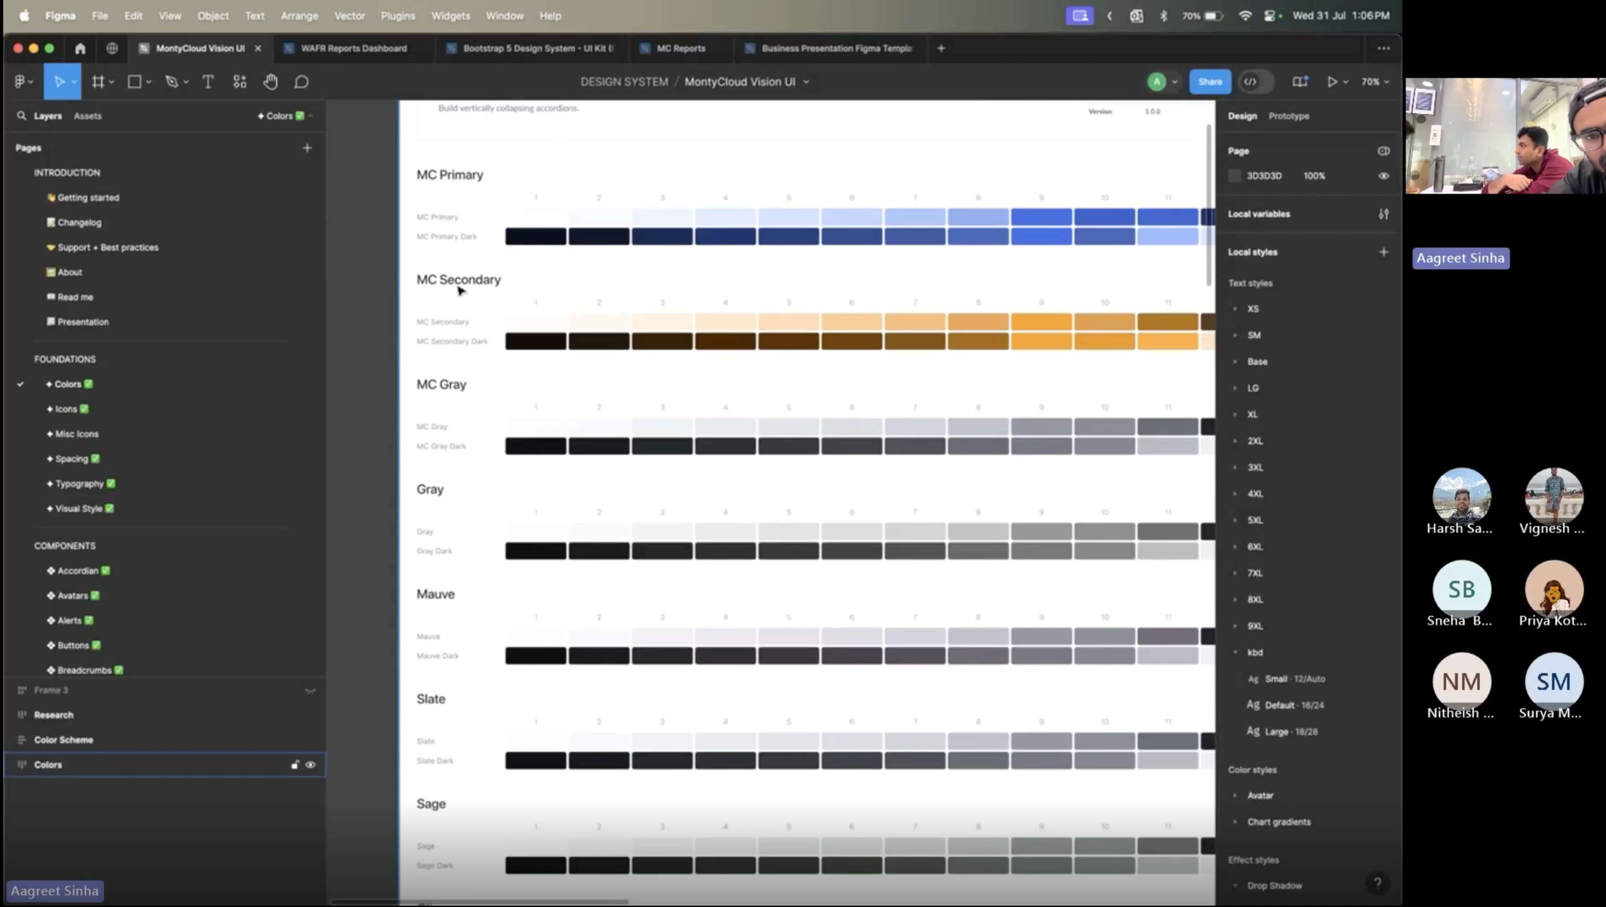Click user avatar A in toolbar
1606x907 pixels.
click(x=1156, y=82)
